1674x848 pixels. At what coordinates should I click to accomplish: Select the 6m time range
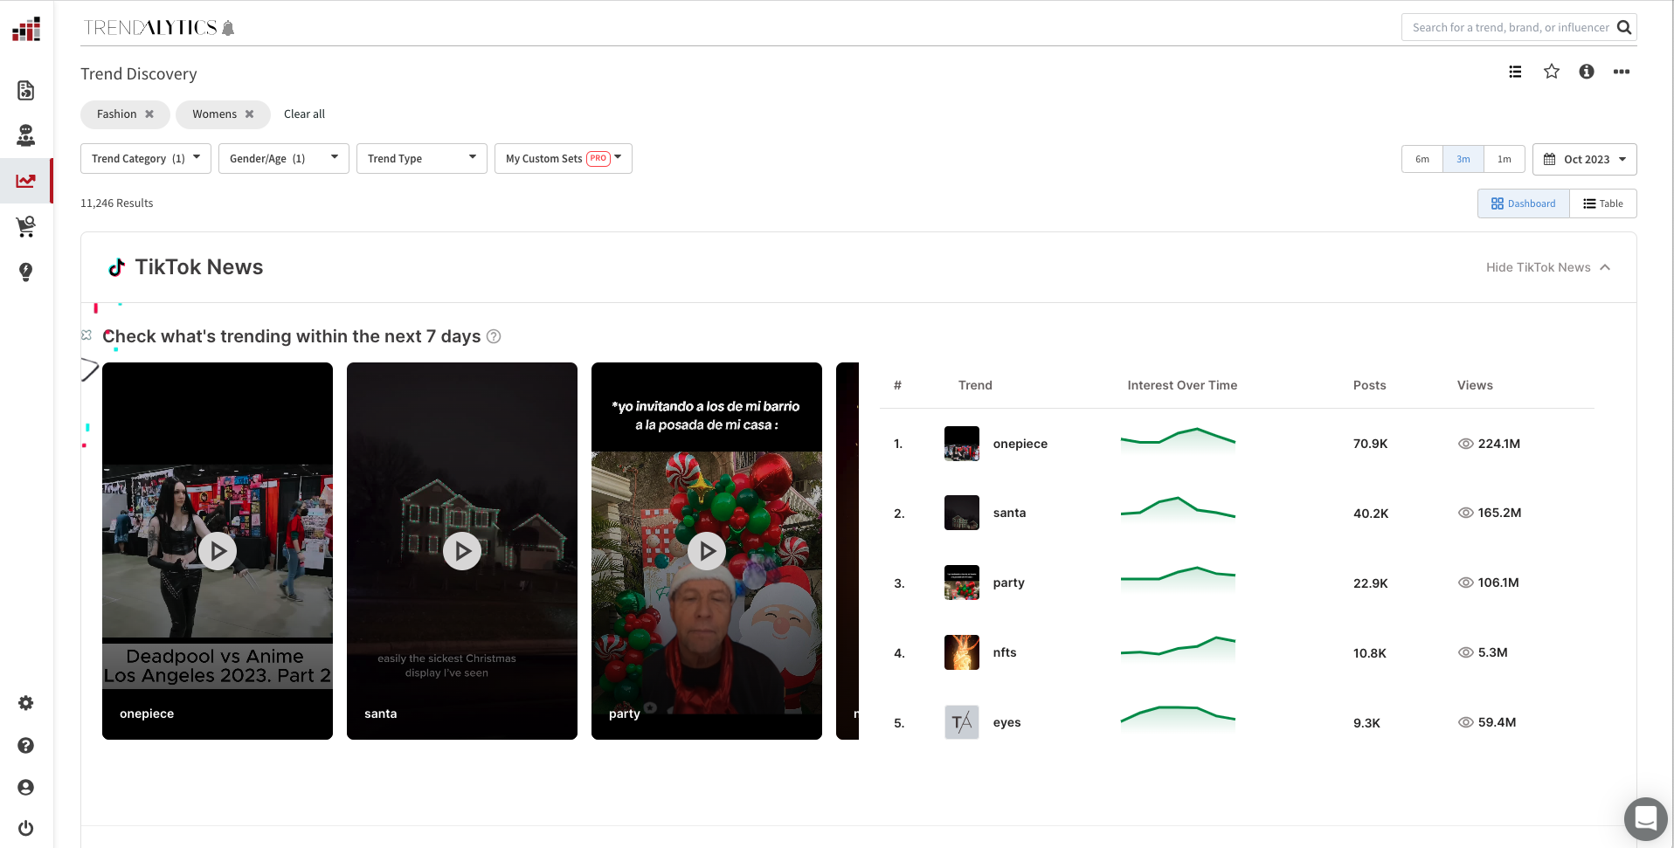point(1422,159)
